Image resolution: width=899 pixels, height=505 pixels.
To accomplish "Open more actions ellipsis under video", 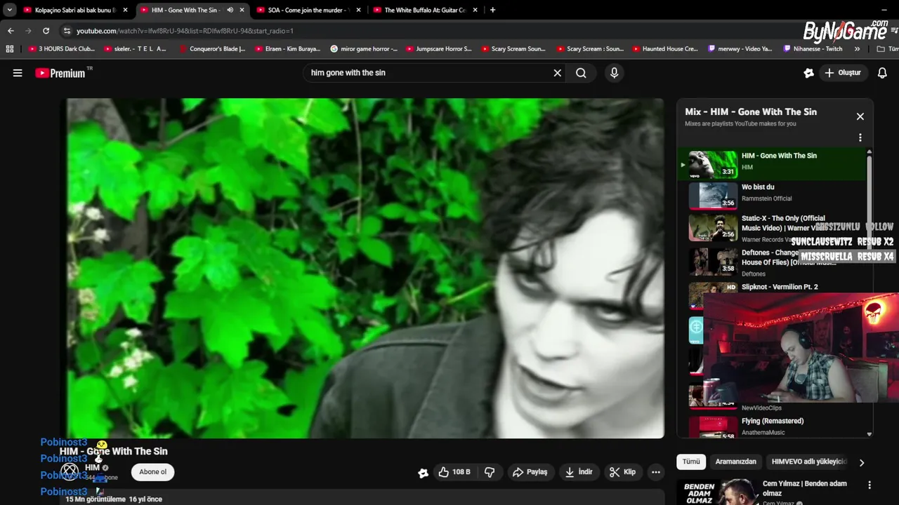I will [x=655, y=472].
